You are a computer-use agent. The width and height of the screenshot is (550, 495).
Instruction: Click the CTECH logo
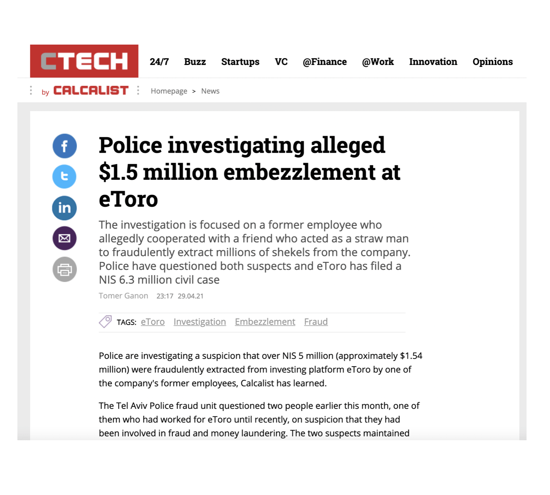click(84, 61)
